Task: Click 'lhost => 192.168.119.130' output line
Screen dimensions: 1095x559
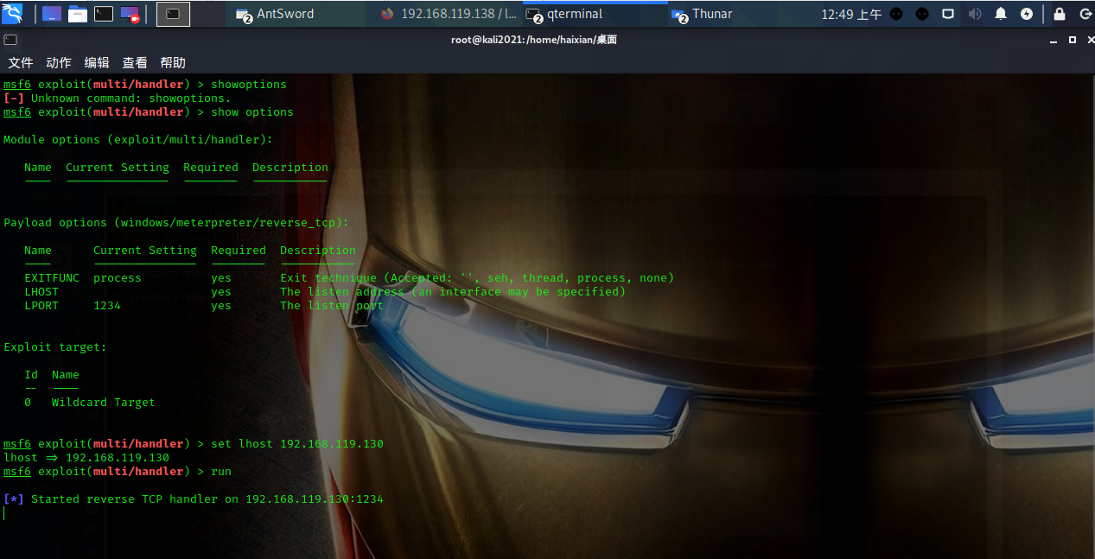Action: click(x=86, y=458)
